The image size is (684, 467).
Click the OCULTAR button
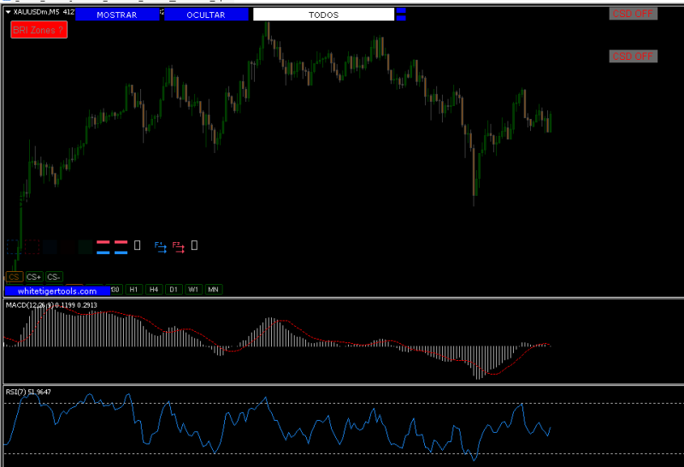(206, 15)
